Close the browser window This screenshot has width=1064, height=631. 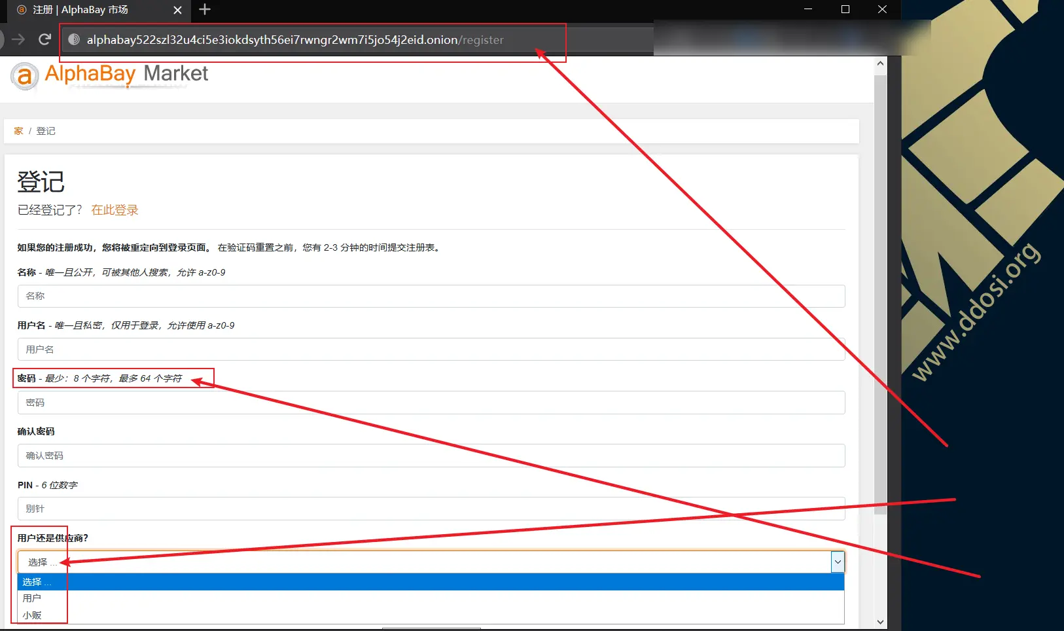coord(882,9)
